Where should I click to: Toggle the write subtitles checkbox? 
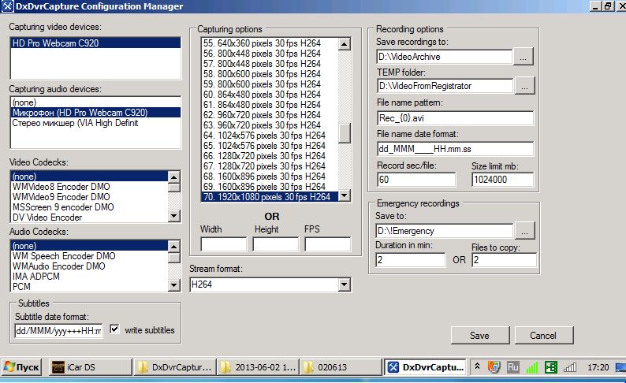(x=114, y=329)
